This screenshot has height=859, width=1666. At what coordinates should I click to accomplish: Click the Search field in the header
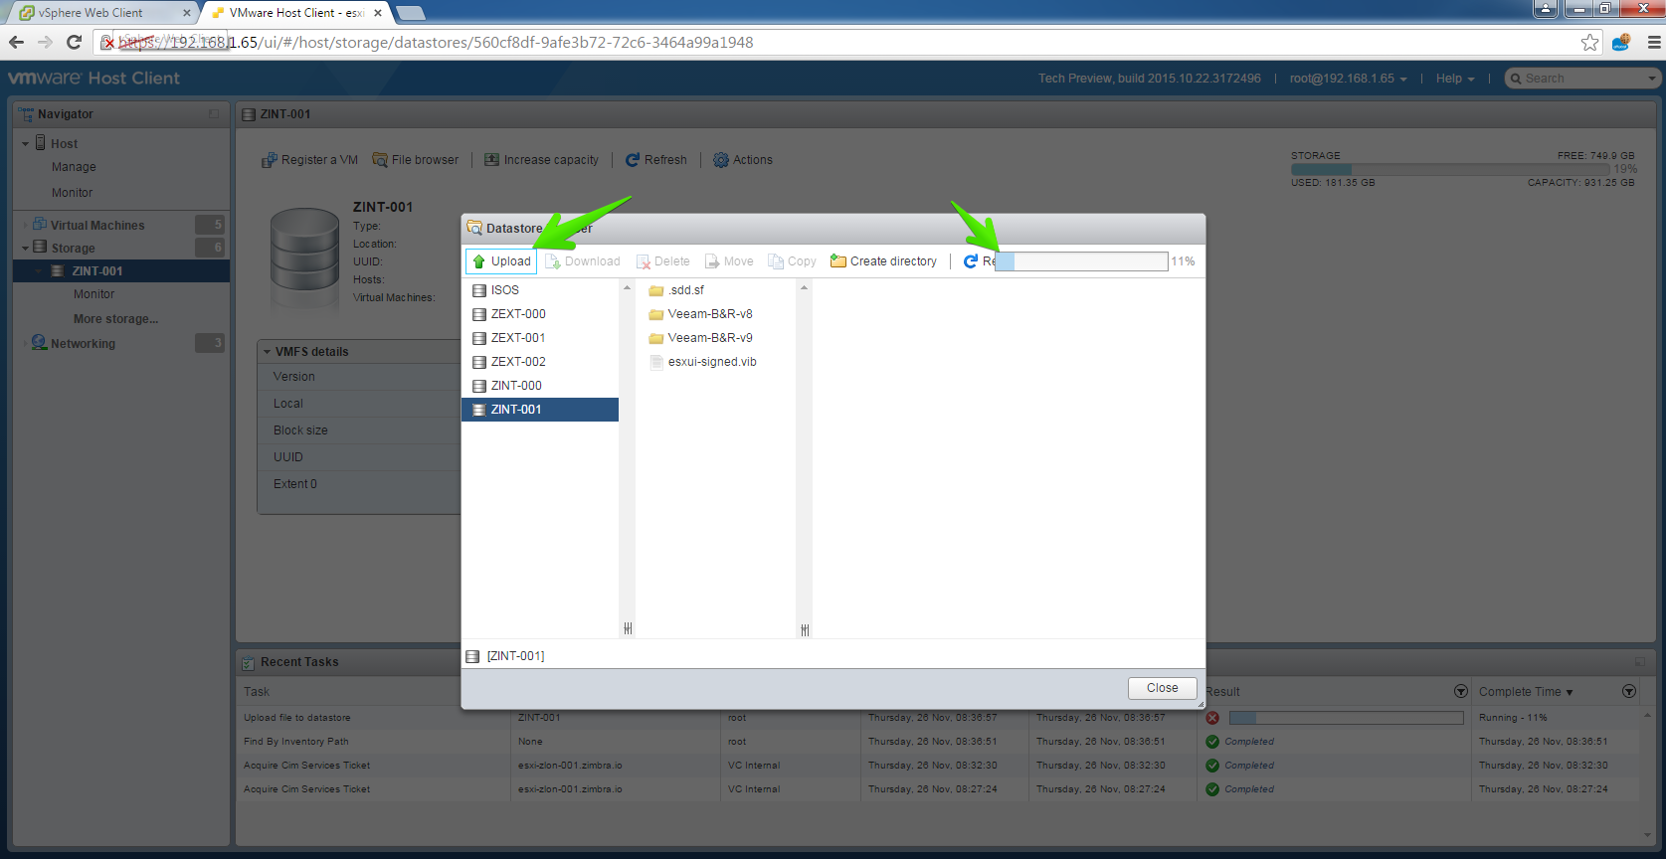tap(1582, 79)
